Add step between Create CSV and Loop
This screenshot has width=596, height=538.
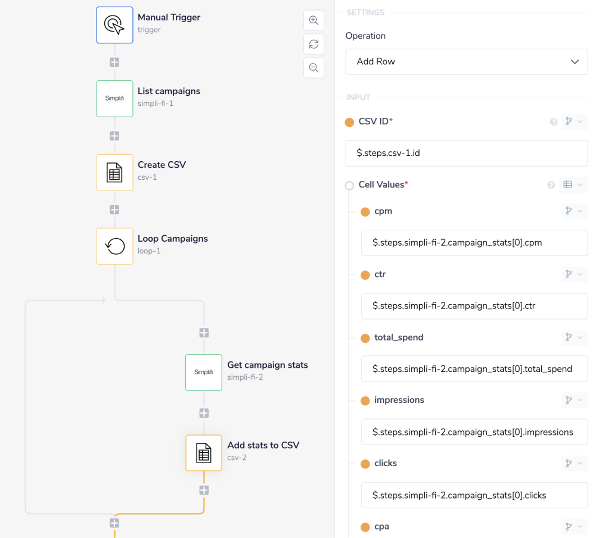[x=114, y=209]
